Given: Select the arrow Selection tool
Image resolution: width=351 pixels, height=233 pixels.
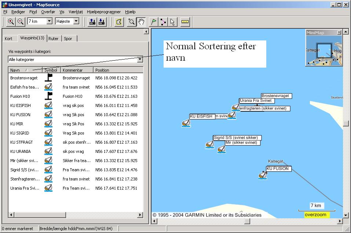Looking at the screenshot, I should point(172,22).
